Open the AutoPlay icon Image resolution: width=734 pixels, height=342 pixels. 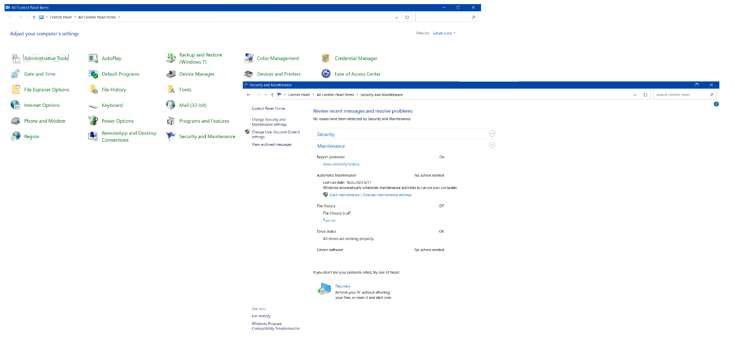93,59
